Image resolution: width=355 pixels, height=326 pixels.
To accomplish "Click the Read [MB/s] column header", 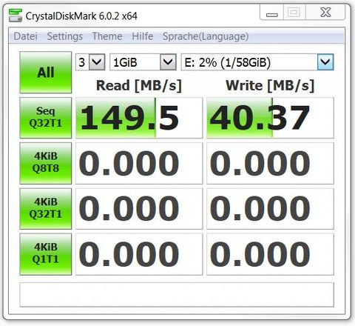I will (139, 86).
